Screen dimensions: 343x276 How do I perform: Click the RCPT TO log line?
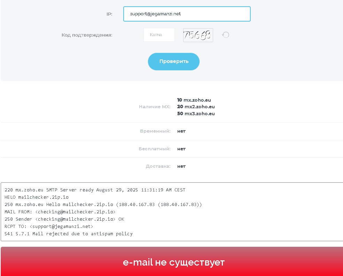[49, 227]
